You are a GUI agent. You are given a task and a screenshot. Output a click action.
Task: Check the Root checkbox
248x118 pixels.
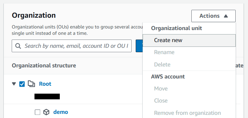pos(22,84)
